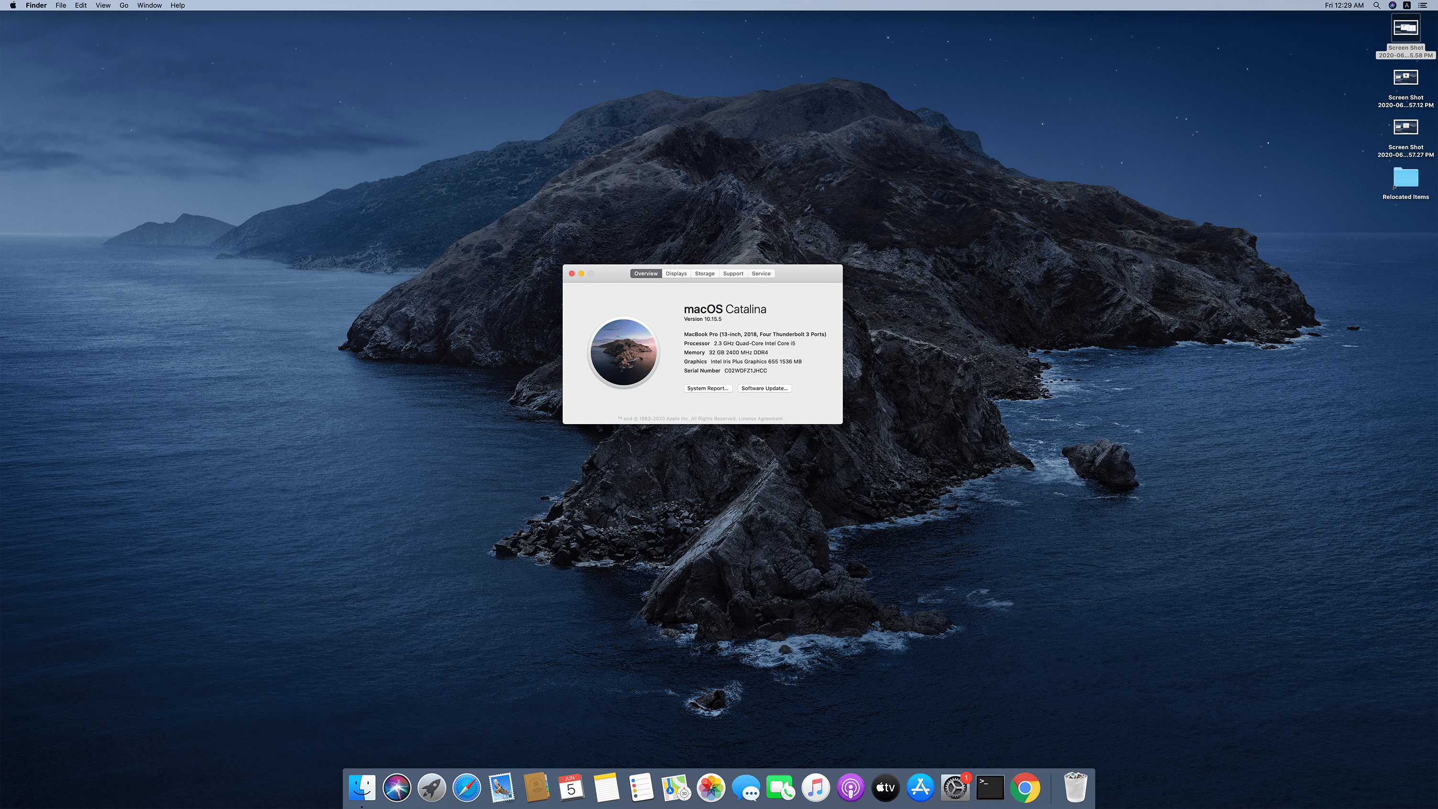Select Screen Shot 2020-06...5.58 PM file
This screenshot has height=809, width=1438.
coord(1405,37)
